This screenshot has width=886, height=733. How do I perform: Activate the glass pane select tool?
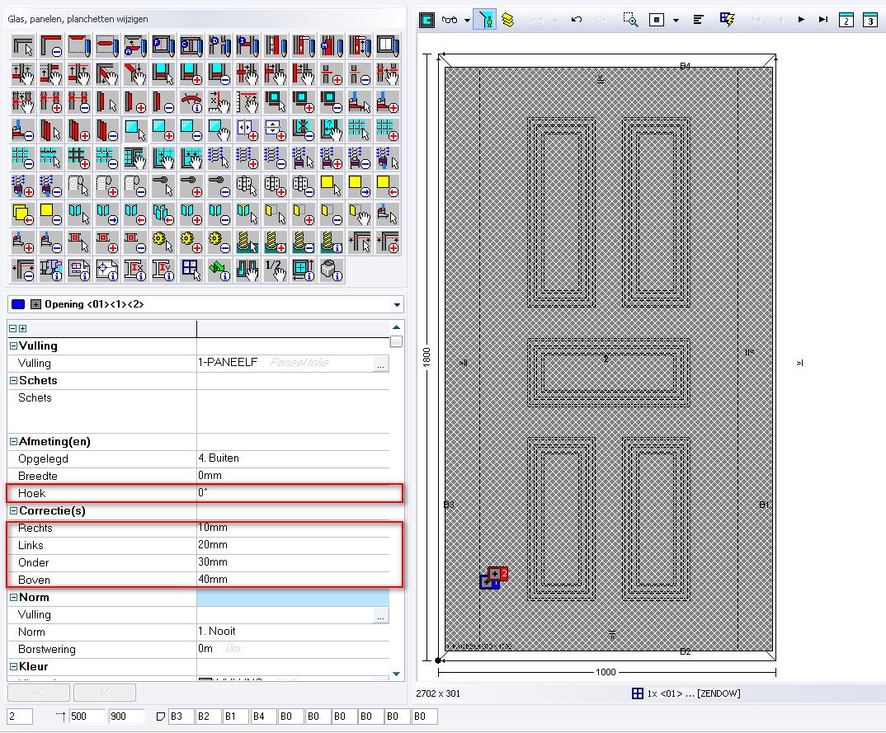[135, 130]
